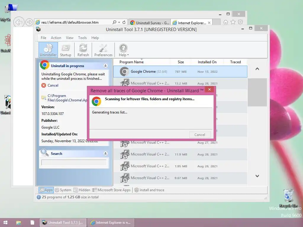Sort by the Size column header
This screenshot has height=227, width=303.
click(181, 62)
